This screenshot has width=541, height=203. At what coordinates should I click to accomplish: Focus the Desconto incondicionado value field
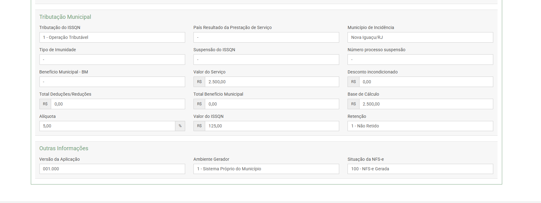click(426, 82)
